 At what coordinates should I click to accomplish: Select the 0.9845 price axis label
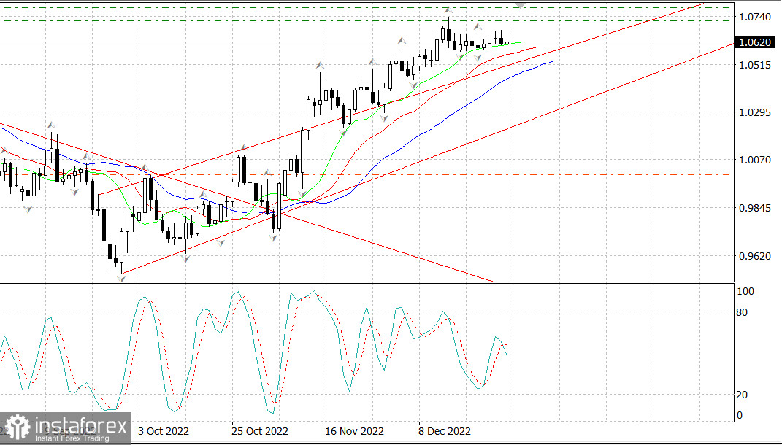click(755, 208)
